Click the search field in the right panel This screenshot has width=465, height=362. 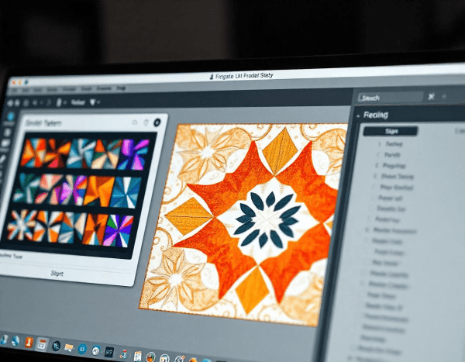[x=391, y=98]
